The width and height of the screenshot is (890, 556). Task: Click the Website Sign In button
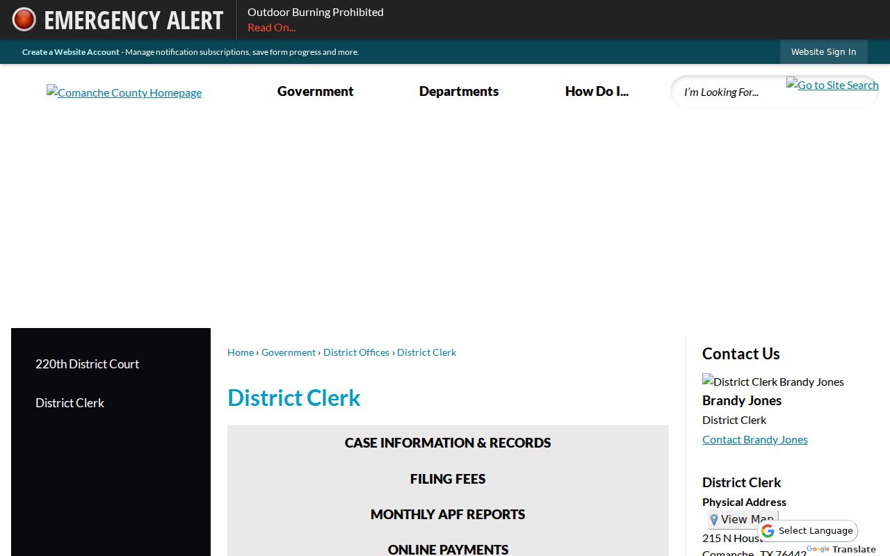click(823, 52)
